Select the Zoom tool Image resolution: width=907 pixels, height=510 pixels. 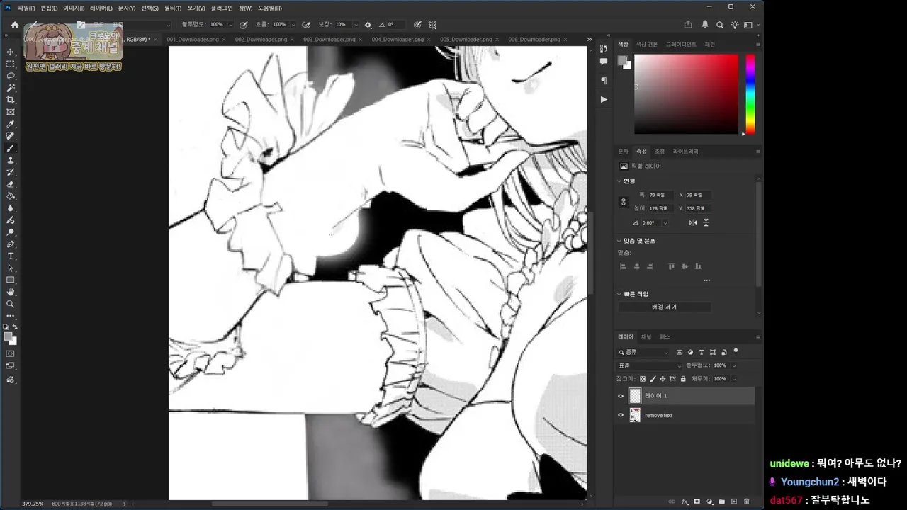[11, 304]
